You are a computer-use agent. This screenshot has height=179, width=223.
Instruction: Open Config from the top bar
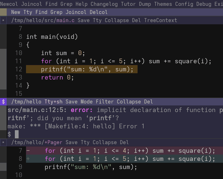click(x=184, y=4)
